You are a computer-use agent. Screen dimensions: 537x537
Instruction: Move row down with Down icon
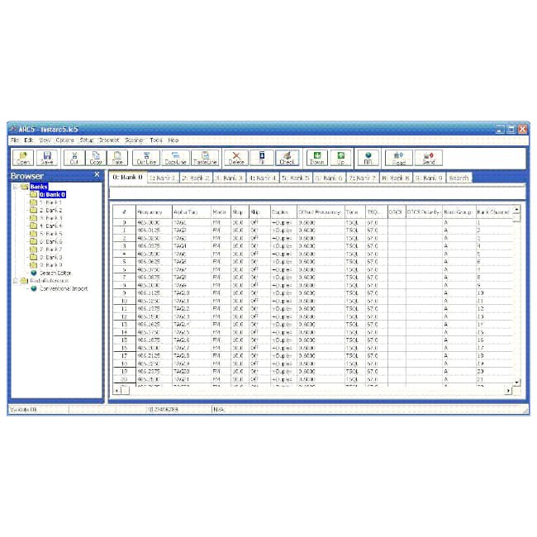[317, 158]
